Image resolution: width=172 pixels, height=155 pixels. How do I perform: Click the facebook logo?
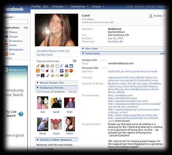14,9
